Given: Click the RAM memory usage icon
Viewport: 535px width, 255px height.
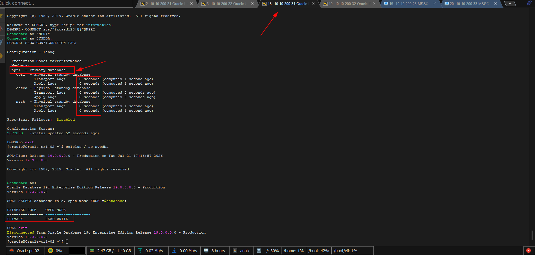Looking at the screenshot, I should point(92,250).
